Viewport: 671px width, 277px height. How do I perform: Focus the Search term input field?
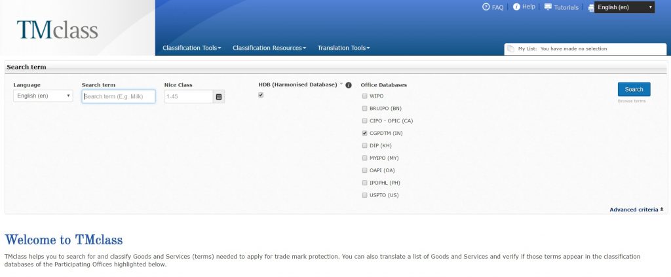pyautogui.click(x=119, y=96)
